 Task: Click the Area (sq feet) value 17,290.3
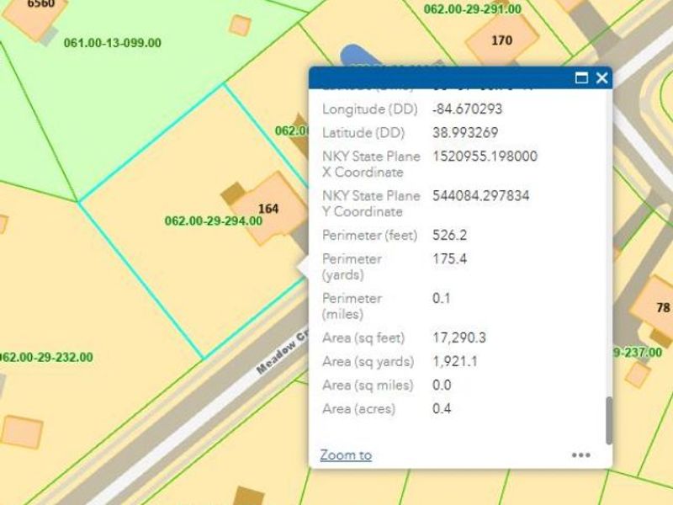point(459,338)
